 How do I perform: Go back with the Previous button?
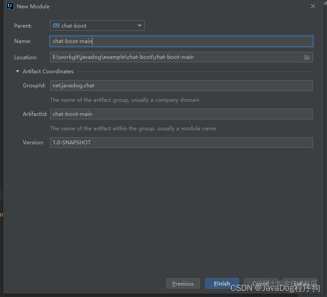coord(183,283)
